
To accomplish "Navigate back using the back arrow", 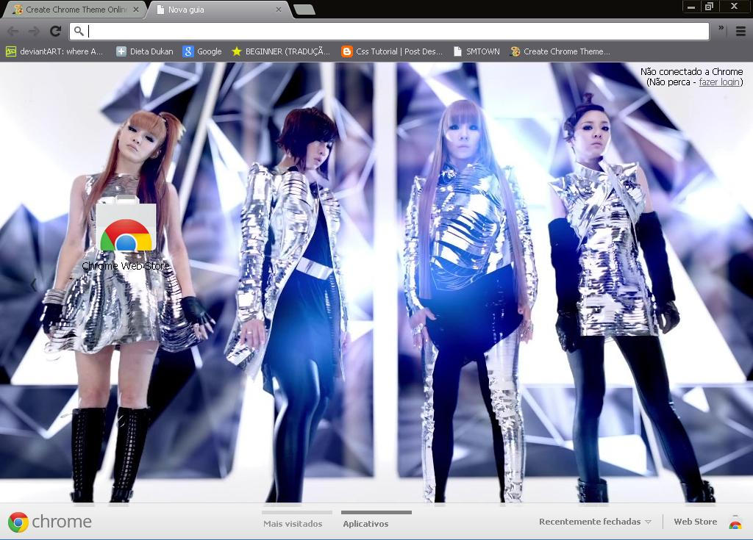I will pos(13,32).
